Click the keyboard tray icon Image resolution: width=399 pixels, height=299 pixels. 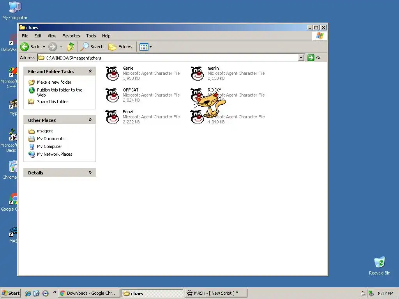pyautogui.click(x=364, y=294)
